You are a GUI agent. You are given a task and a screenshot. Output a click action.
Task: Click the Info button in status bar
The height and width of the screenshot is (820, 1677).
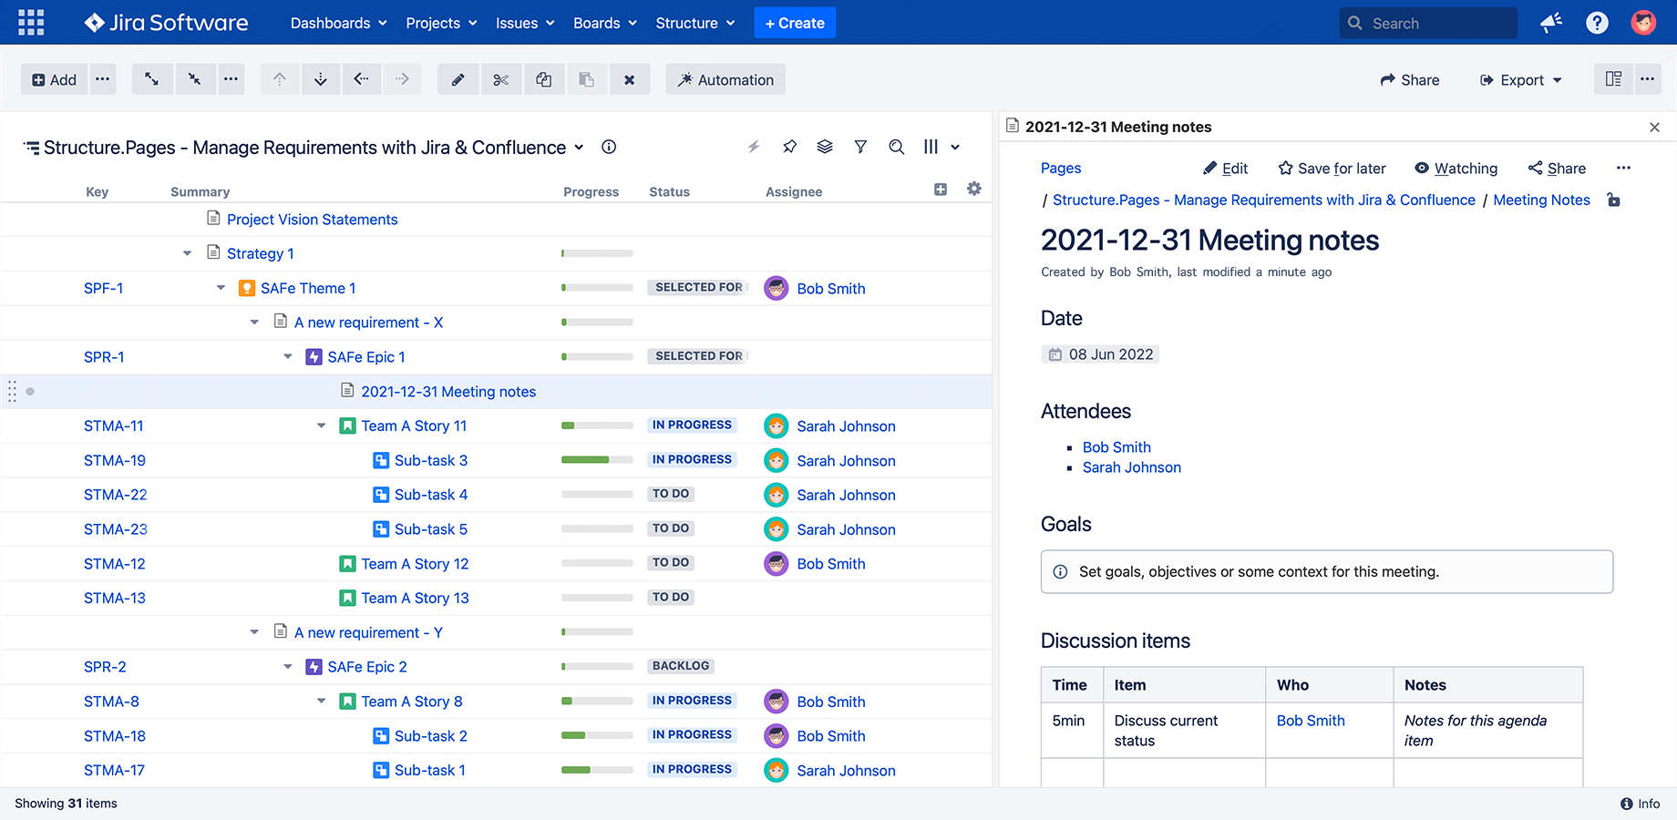click(x=1641, y=804)
